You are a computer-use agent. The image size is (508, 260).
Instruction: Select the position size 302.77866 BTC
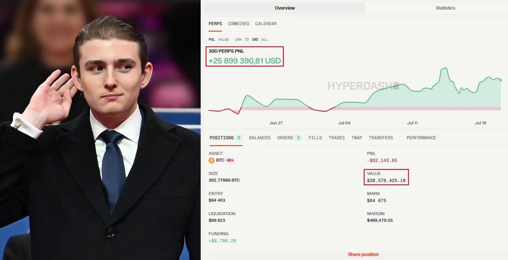(224, 180)
